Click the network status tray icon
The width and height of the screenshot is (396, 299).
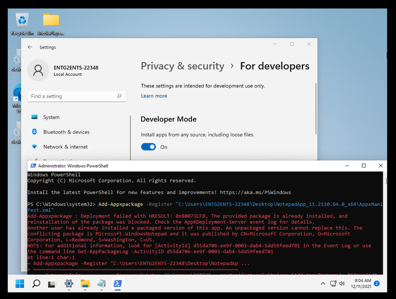(x=333, y=284)
